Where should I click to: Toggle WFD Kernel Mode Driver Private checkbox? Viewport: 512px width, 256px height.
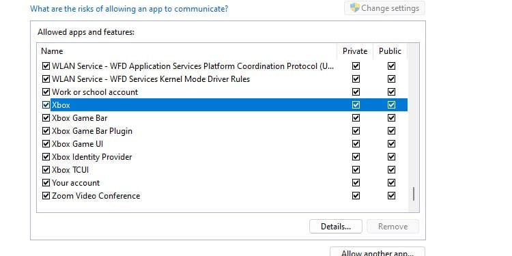point(356,79)
